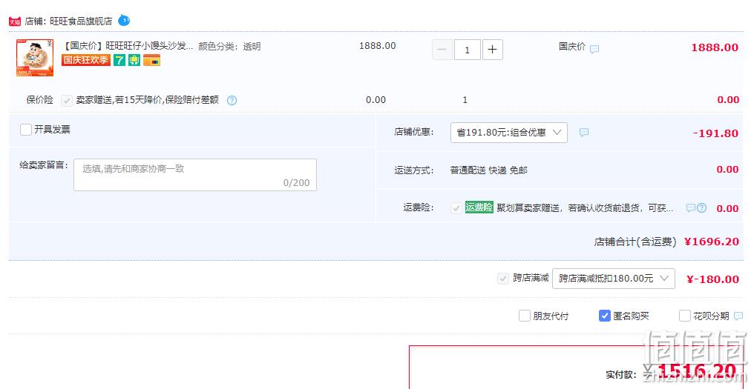The width and height of the screenshot is (754, 389).
Task: Open the 跨店满减抵扣180.00元 dropdown
Action: (614, 279)
